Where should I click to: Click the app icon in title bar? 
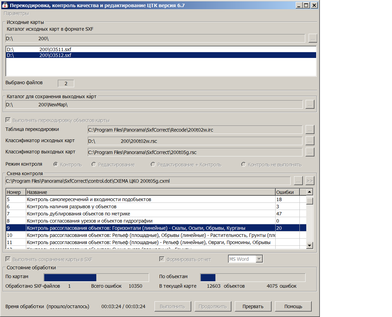click(x=5, y=5)
